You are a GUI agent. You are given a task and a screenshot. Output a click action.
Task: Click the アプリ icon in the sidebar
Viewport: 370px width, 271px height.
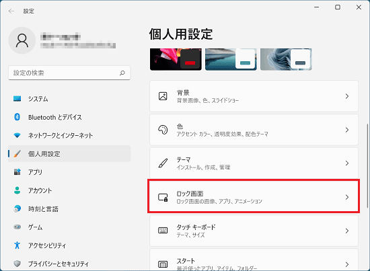pyautogui.click(x=17, y=172)
